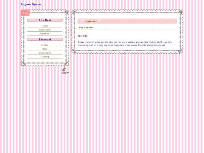Click the paragraph starting 'Today i started work'
This screenshot has width=204, height=153.
pyautogui.click(x=125, y=44)
